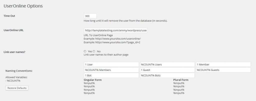Click the Plural Form heading
Image resolution: width=256 pixels, height=101 pixels.
[x=181, y=80]
